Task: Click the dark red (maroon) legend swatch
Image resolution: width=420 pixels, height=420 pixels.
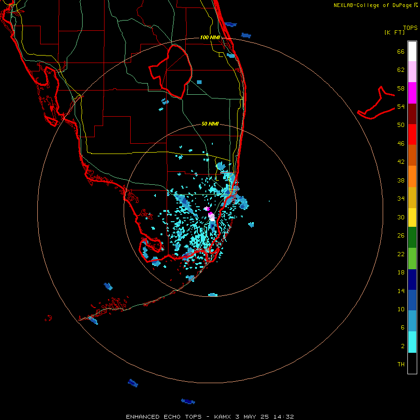Action: pyautogui.click(x=412, y=113)
